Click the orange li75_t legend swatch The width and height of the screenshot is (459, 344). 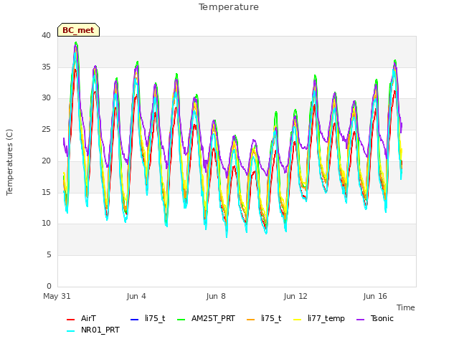(251, 320)
